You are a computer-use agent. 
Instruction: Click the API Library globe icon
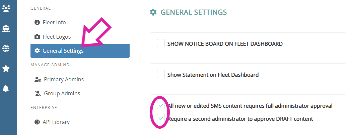pos(37,122)
